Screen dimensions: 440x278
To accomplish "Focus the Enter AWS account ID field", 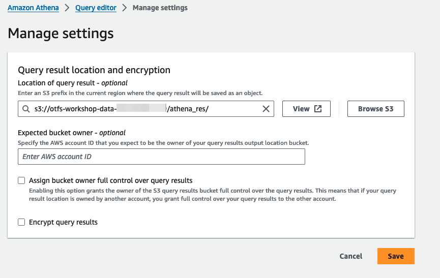I will (x=161, y=157).
